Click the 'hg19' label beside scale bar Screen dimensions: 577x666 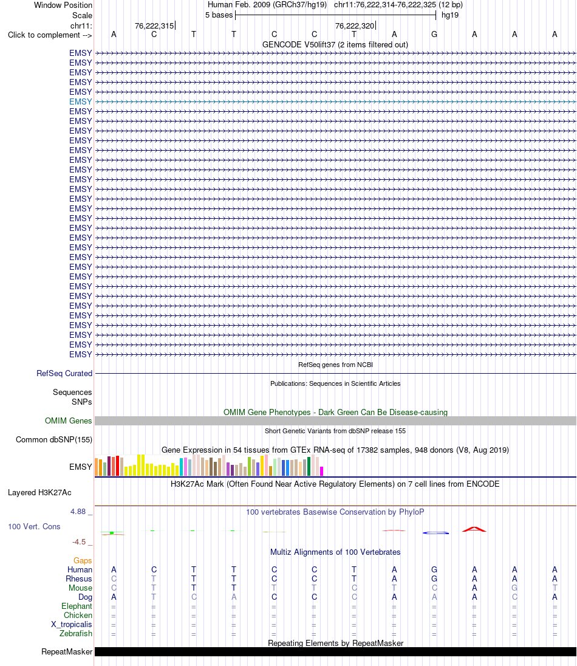coord(450,15)
